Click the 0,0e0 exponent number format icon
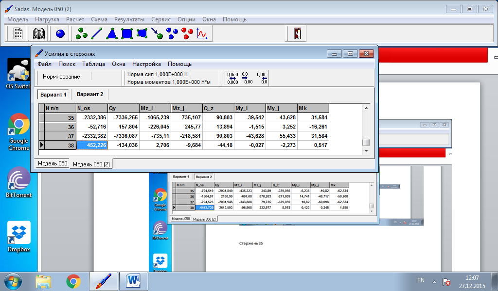 coord(232,78)
